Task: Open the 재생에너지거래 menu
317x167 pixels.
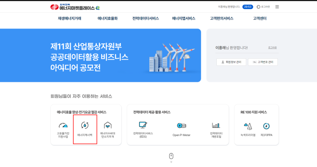Action: (x=70, y=18)
